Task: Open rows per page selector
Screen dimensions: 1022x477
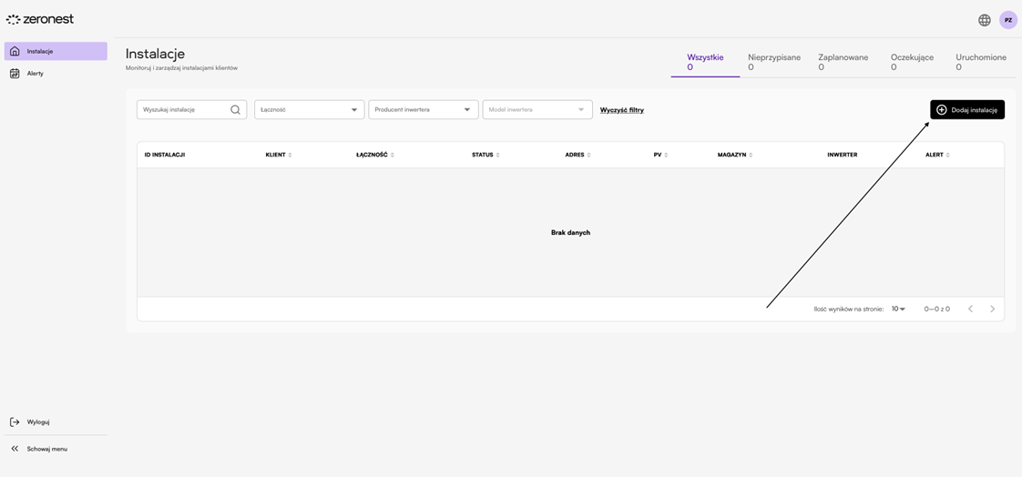Action: click(898, 310)
